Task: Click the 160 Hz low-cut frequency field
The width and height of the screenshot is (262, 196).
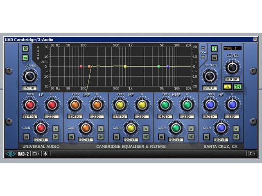Action: pos(29,88)
